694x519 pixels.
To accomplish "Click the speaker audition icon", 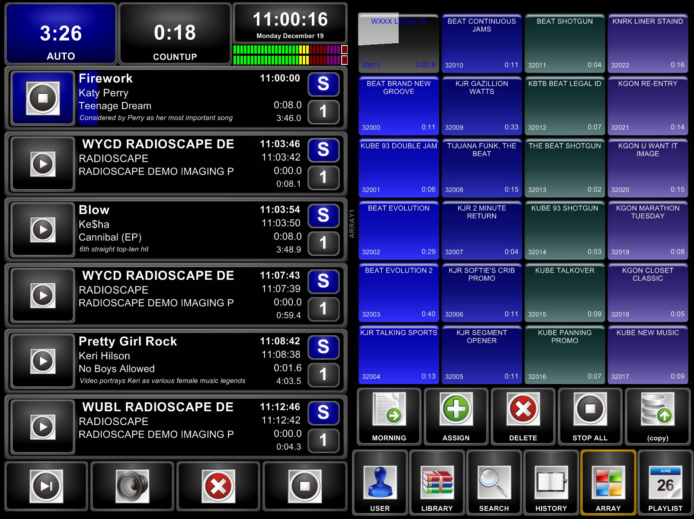I will [132, 486].
